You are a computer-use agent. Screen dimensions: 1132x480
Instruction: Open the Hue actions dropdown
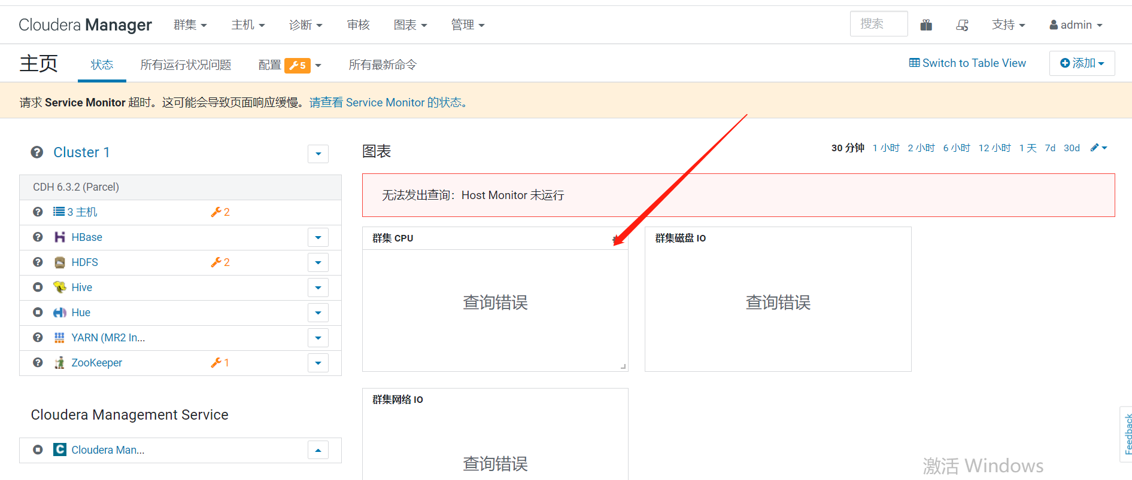point(318,313)
